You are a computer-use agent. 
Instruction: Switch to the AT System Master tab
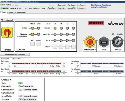[20, 12]
